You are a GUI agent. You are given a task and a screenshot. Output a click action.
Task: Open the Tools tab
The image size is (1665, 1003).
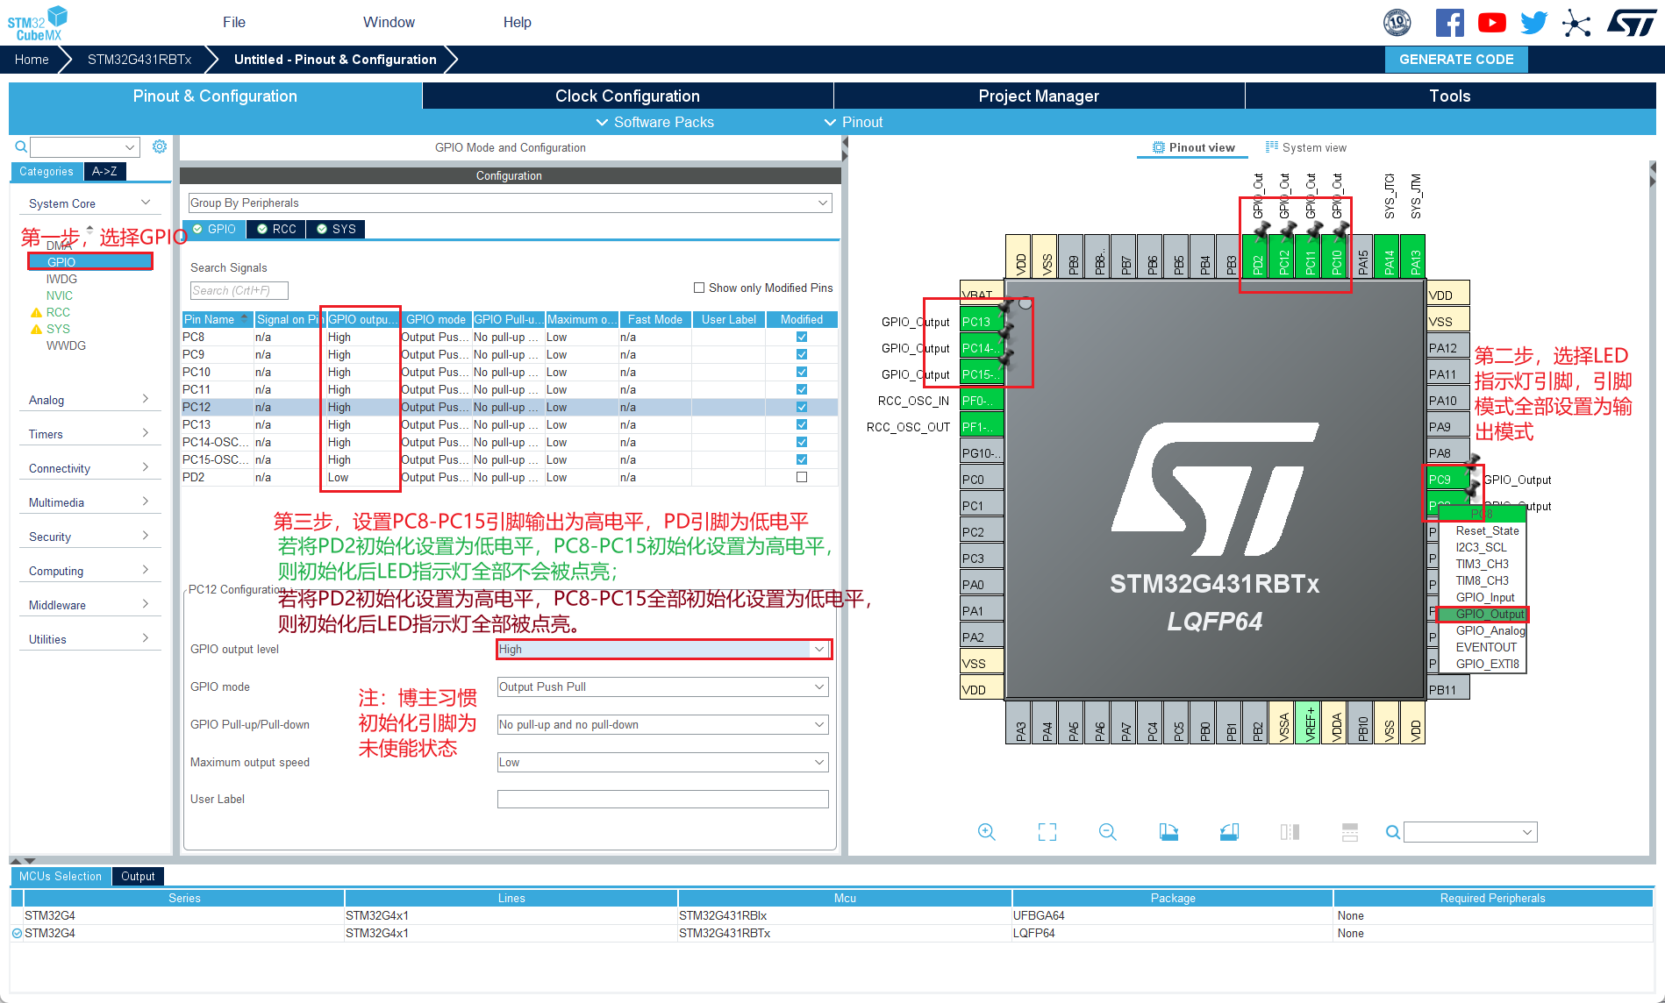click(1449, 96)
